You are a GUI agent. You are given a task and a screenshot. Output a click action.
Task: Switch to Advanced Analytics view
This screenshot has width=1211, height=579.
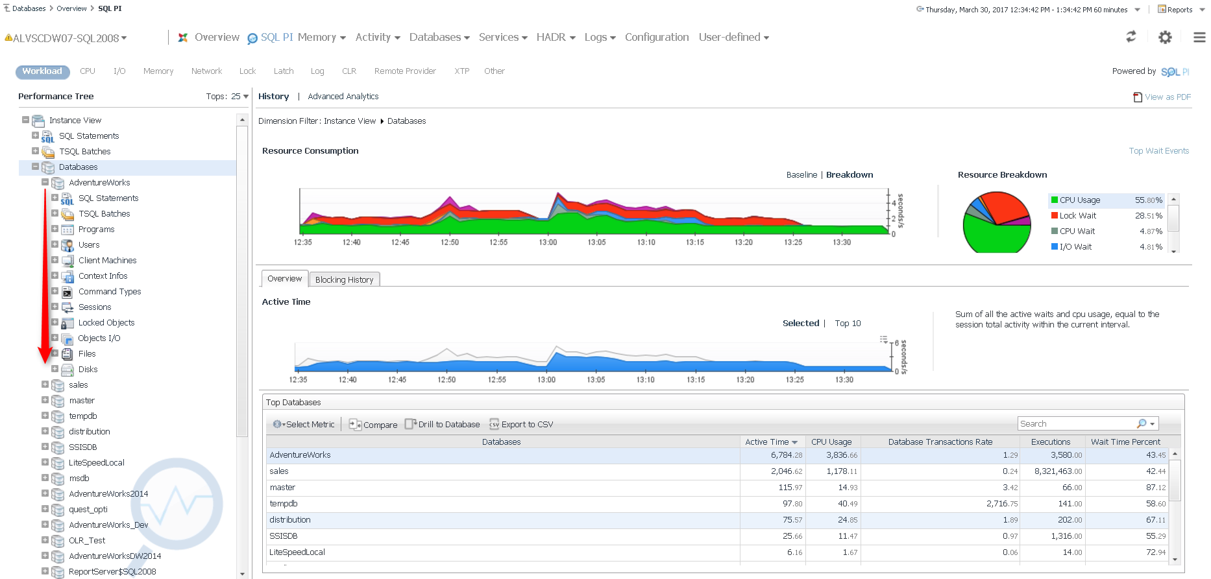coord(343,97)
